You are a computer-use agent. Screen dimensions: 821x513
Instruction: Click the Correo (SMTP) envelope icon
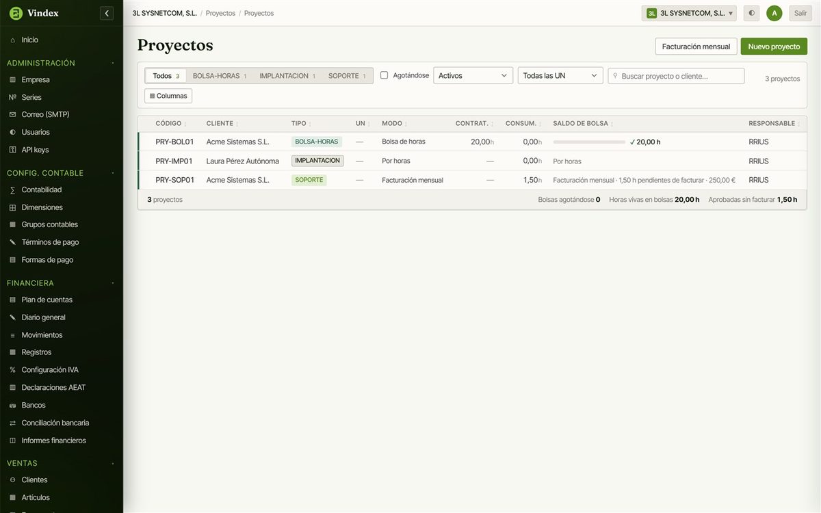12,115
